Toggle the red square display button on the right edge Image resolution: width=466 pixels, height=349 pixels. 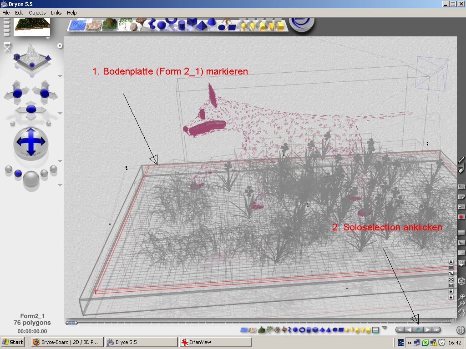point(461,217)
